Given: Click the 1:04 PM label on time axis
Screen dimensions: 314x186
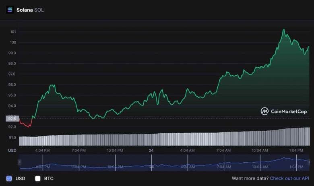Looking at the screenshot, I should (296, 150).
